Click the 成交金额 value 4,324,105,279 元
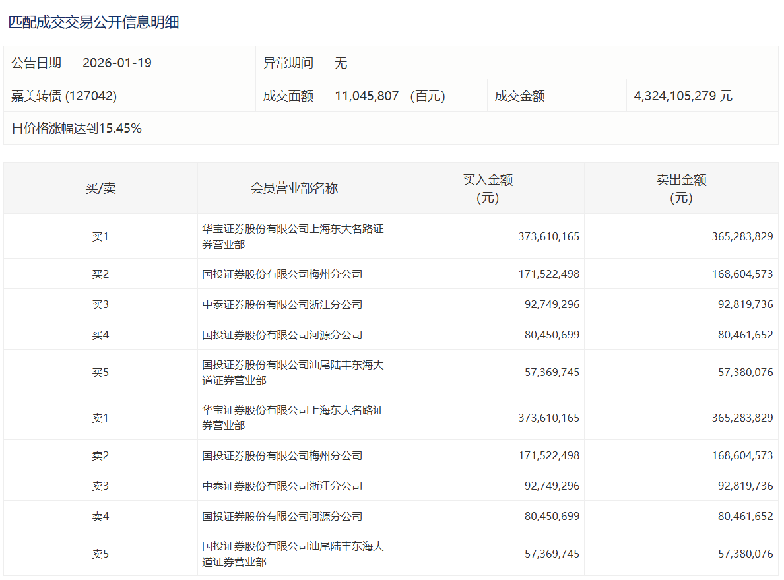Screen dimensions: 784x580 pos(682,96)
